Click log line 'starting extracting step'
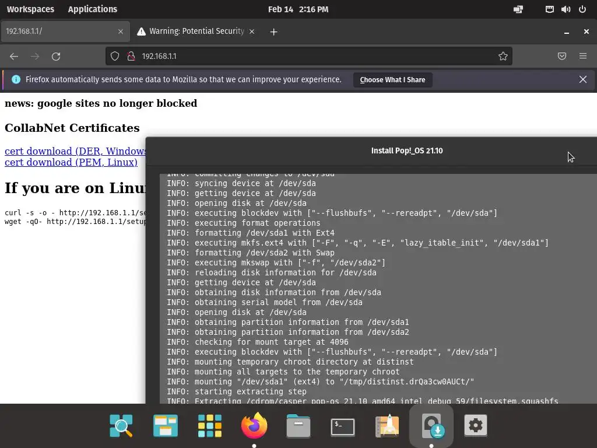Viewport: 597px width, 448px height. (237, 391)
